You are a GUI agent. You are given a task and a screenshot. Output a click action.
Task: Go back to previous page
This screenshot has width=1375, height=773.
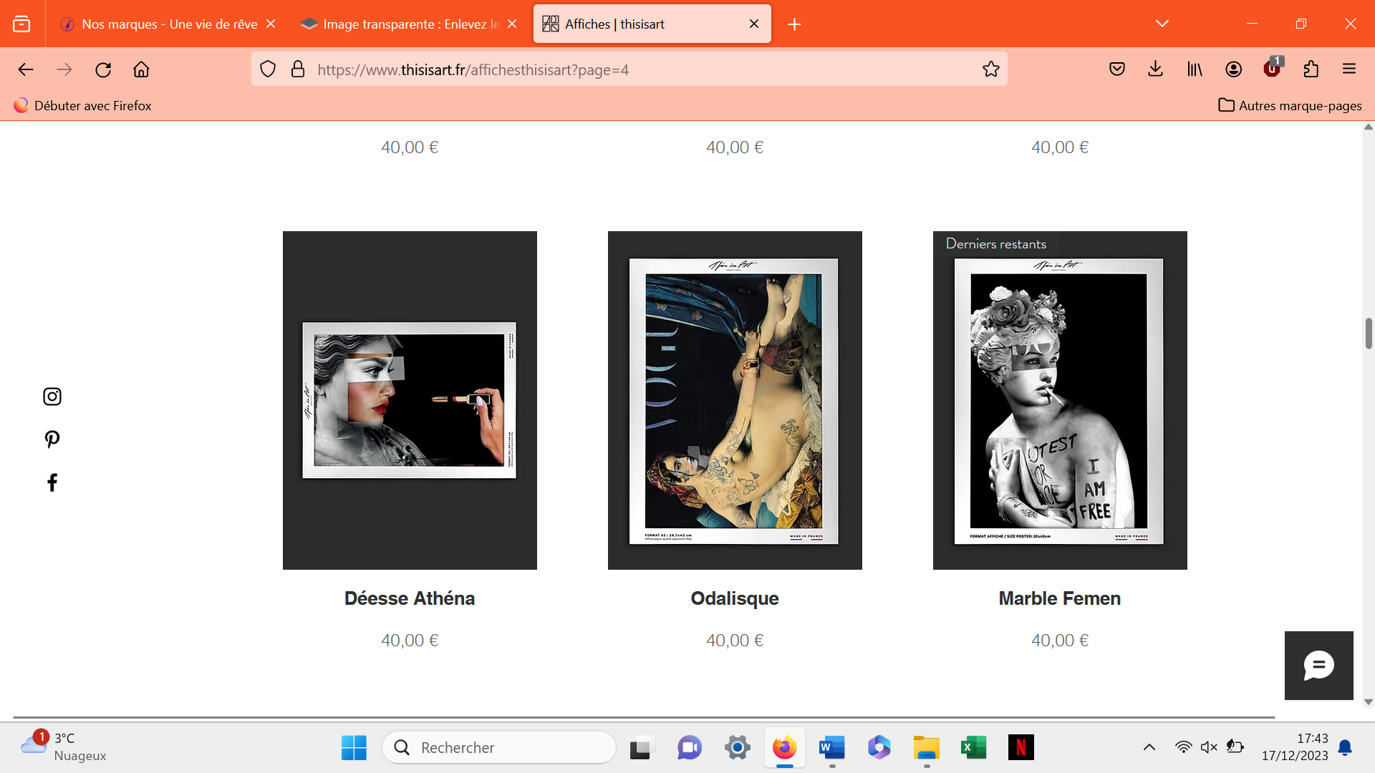26,69
